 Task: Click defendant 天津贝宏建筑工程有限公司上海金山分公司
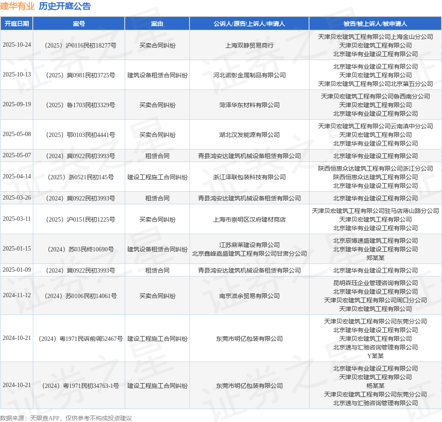click(375, 37)
